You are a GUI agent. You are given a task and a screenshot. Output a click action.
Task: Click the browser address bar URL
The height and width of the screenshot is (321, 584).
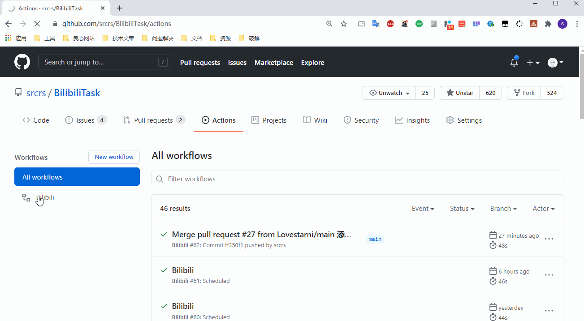tap(117, 24)
